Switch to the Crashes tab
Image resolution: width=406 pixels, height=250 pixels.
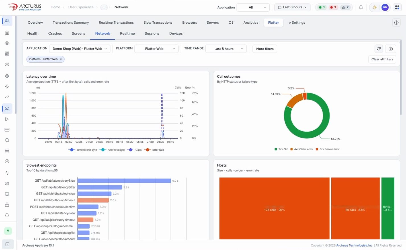[55, 34]
